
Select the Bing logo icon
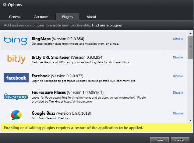tap(16, 41)
